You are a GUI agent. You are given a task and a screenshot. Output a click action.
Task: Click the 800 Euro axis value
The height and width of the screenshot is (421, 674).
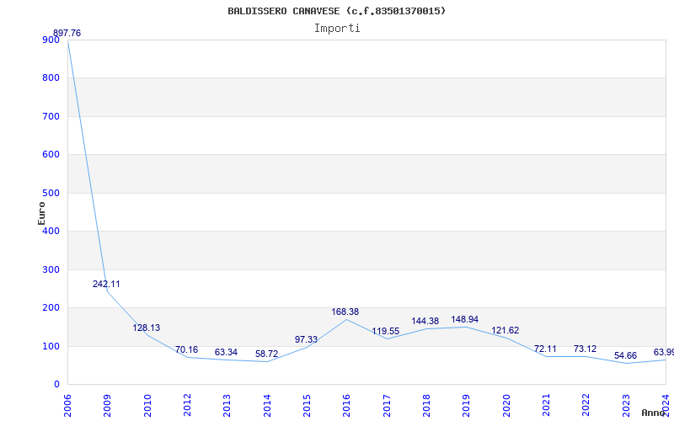pyautogui.click(x=51, y=78)
